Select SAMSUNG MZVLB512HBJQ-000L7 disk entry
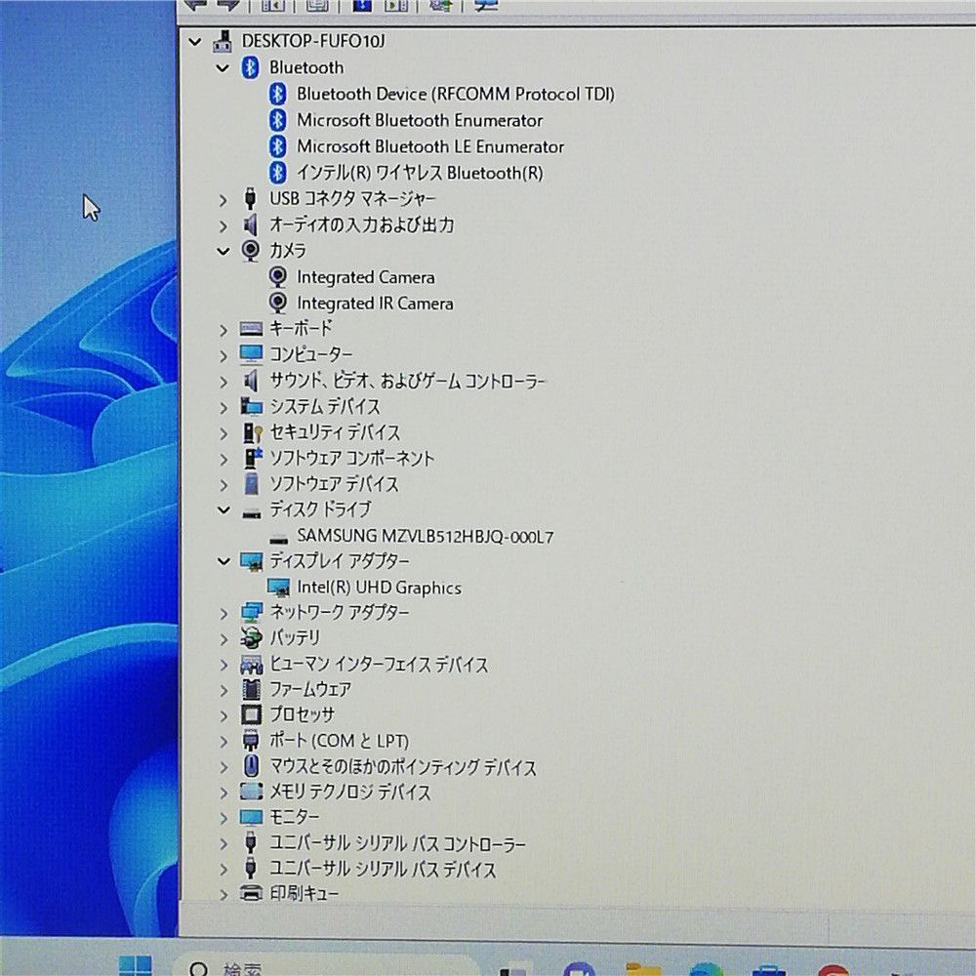976x976 pixels. click(426, 536)
